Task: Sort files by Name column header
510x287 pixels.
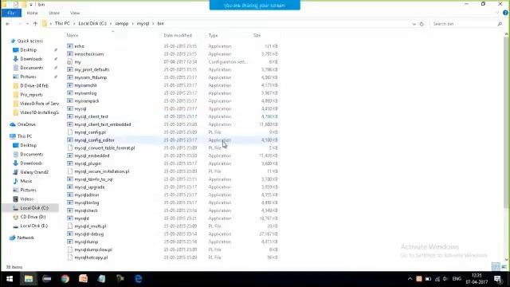Action: coord(73,35)
